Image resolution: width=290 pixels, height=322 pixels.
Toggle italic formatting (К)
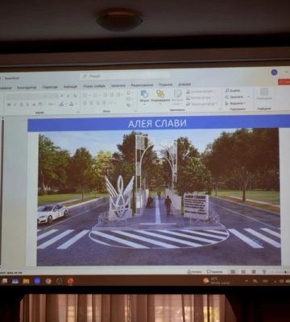(x=15, y=105)
